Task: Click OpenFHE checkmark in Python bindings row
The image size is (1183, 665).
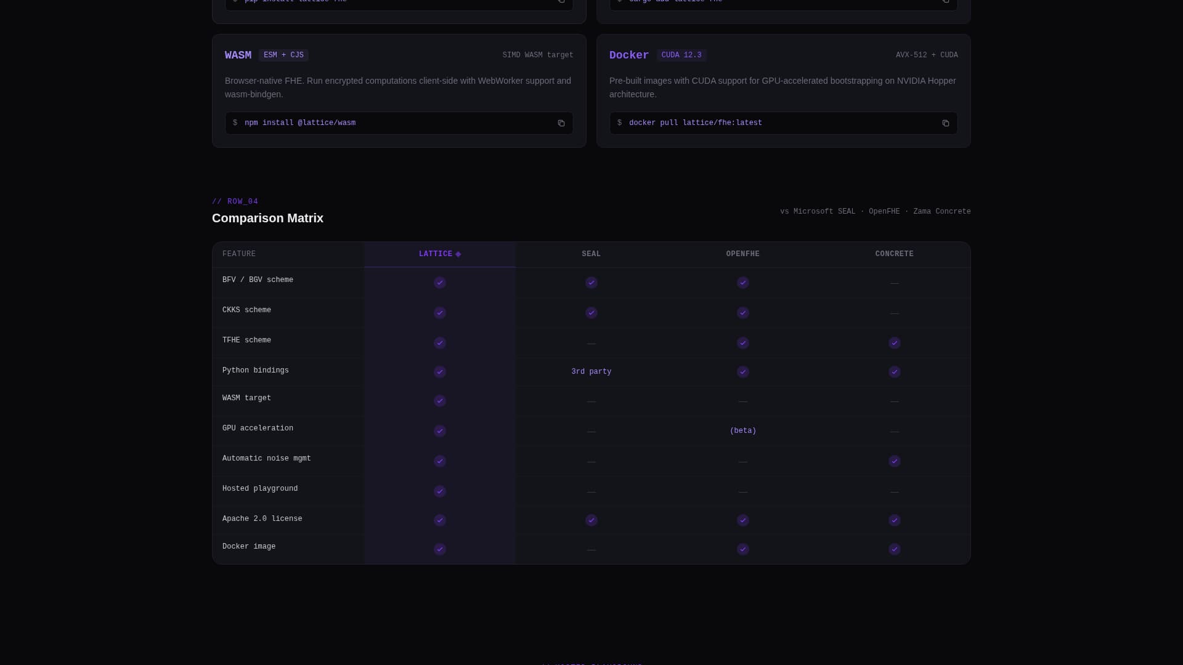Action: (x=743, y=372)
